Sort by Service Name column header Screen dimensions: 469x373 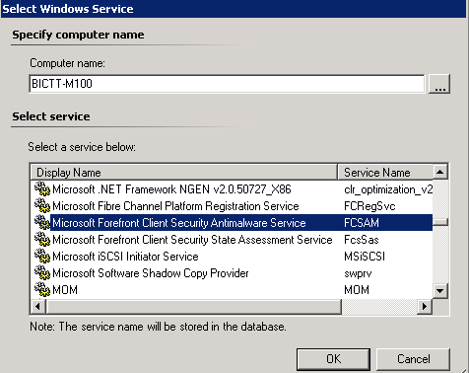(385, 172)
